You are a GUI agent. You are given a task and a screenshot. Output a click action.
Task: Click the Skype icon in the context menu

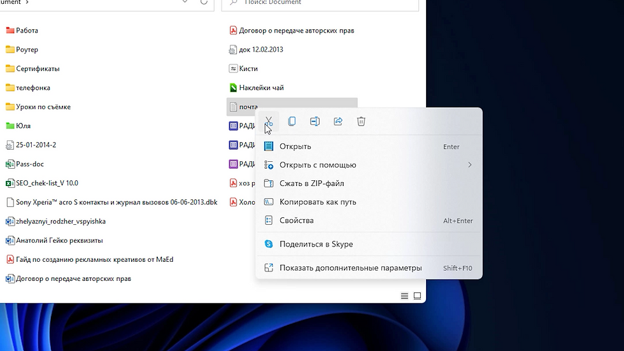coord(269,244)
